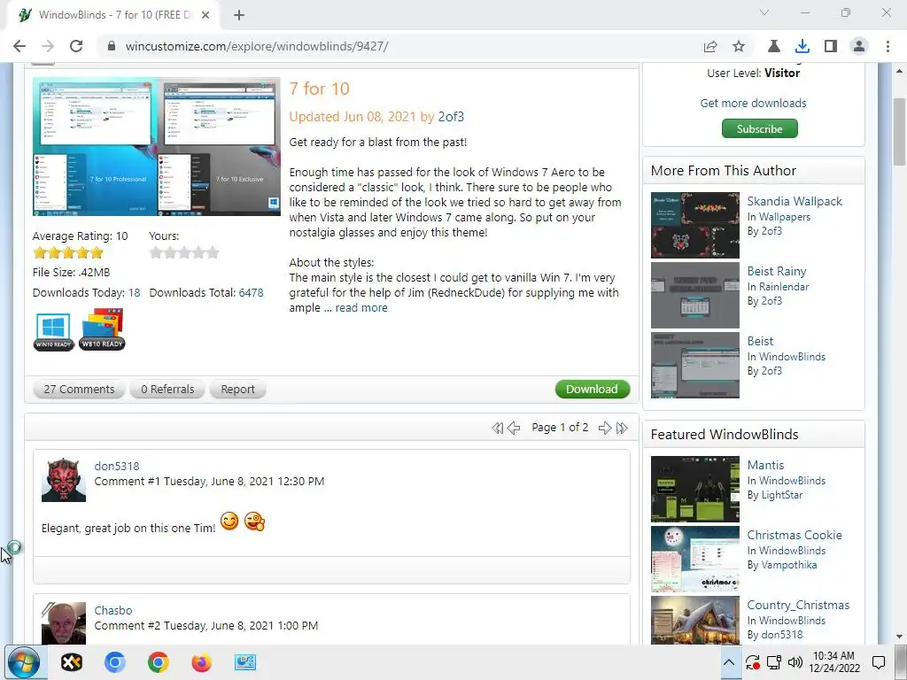Click the downloads today count 18
907x680 pixels.
(135, 292)
